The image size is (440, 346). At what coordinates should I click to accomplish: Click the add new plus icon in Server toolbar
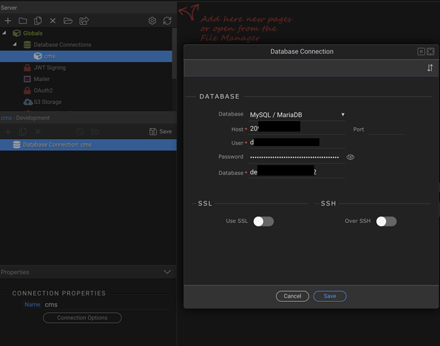[8, 21]
